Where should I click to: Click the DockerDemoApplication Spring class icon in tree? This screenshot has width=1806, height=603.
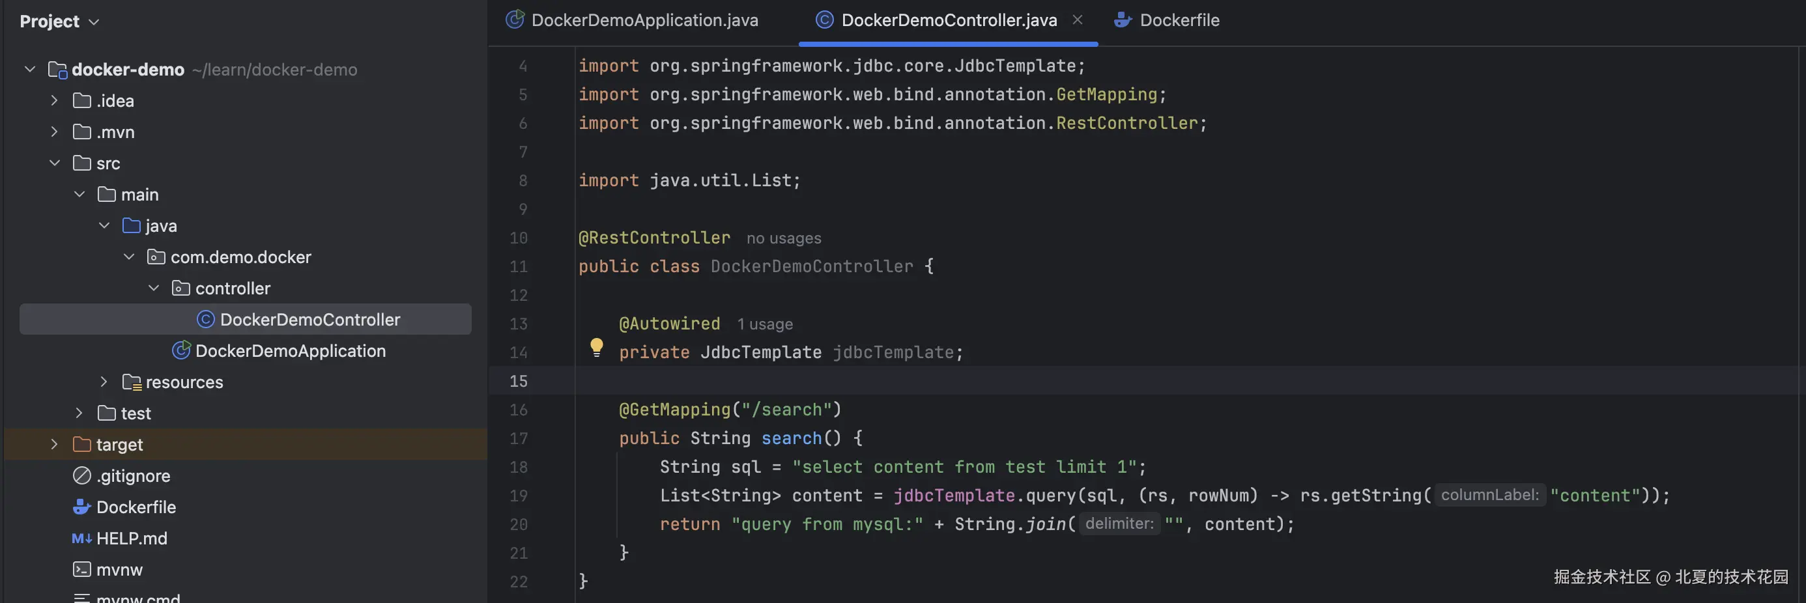(x=181, y=350)
